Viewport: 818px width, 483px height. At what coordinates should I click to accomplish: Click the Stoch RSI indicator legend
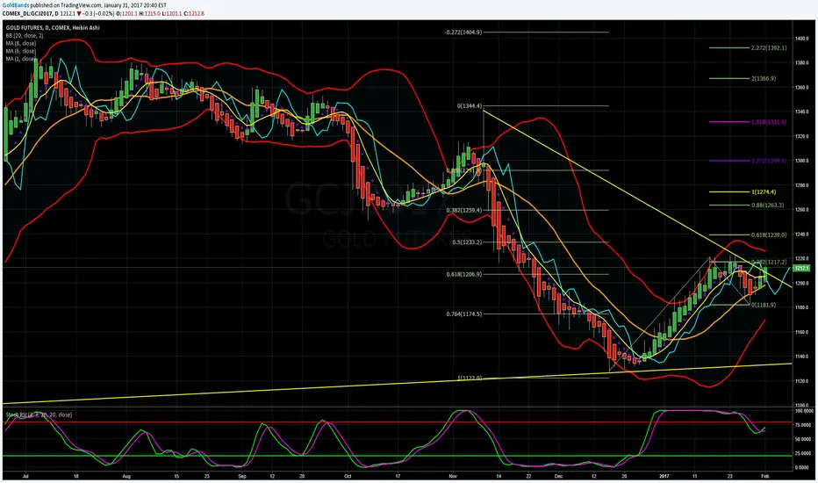[x=39, y=415]
